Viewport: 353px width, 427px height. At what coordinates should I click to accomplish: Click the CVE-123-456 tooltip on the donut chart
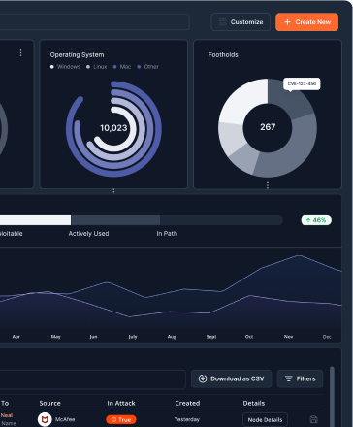pos(302,83)
